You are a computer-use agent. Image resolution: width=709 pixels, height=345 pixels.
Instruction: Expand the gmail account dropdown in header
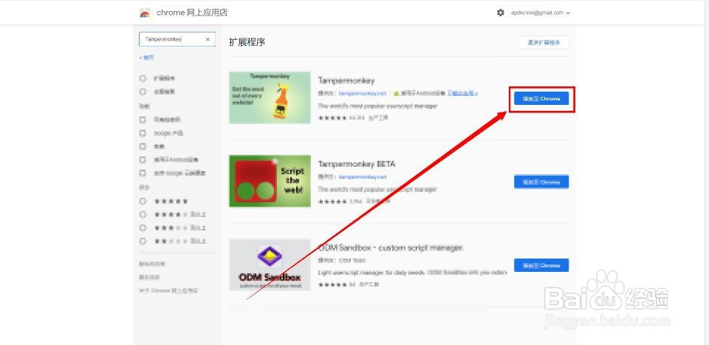(541, 13)
